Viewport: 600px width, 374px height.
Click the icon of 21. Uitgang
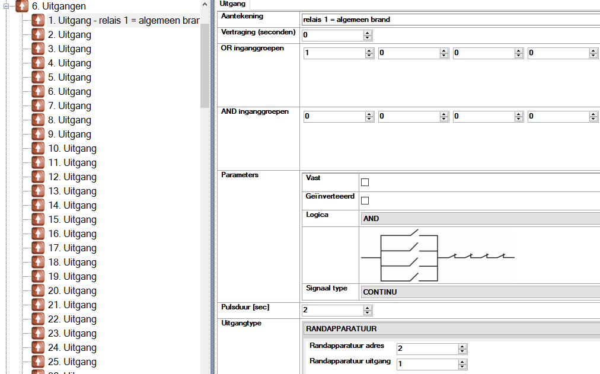38,305
